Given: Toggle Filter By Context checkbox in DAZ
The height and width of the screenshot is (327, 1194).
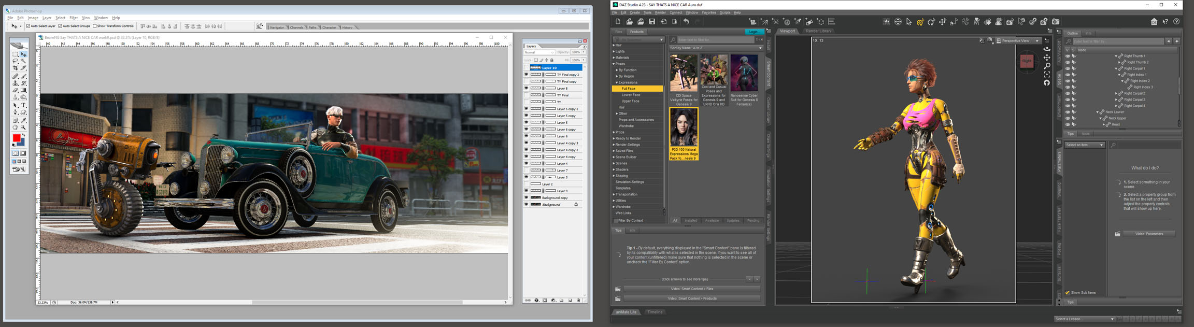Looking at the screenshot, I should pos(616,221).
